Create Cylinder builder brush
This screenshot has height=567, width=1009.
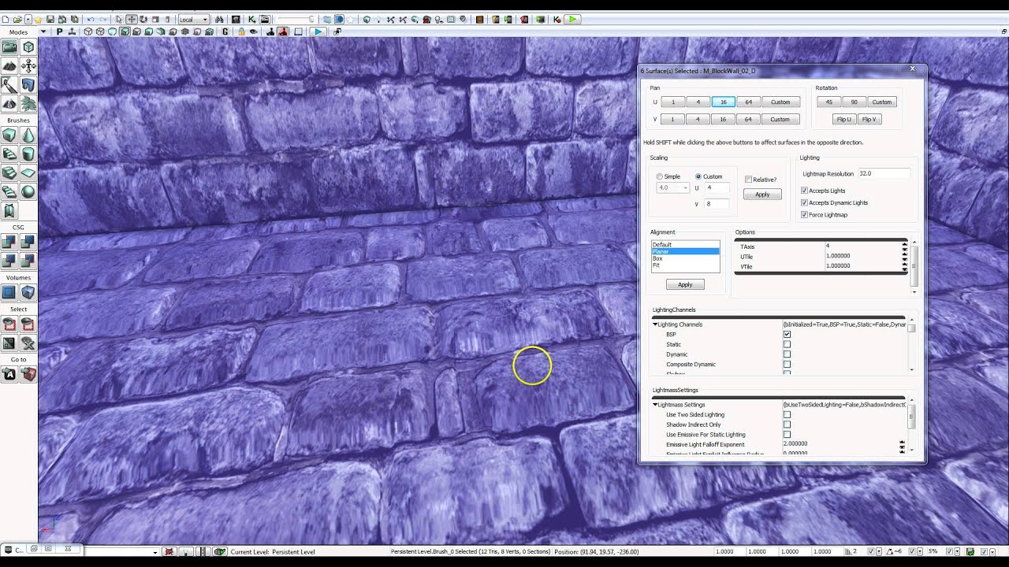tap(28, 154)
